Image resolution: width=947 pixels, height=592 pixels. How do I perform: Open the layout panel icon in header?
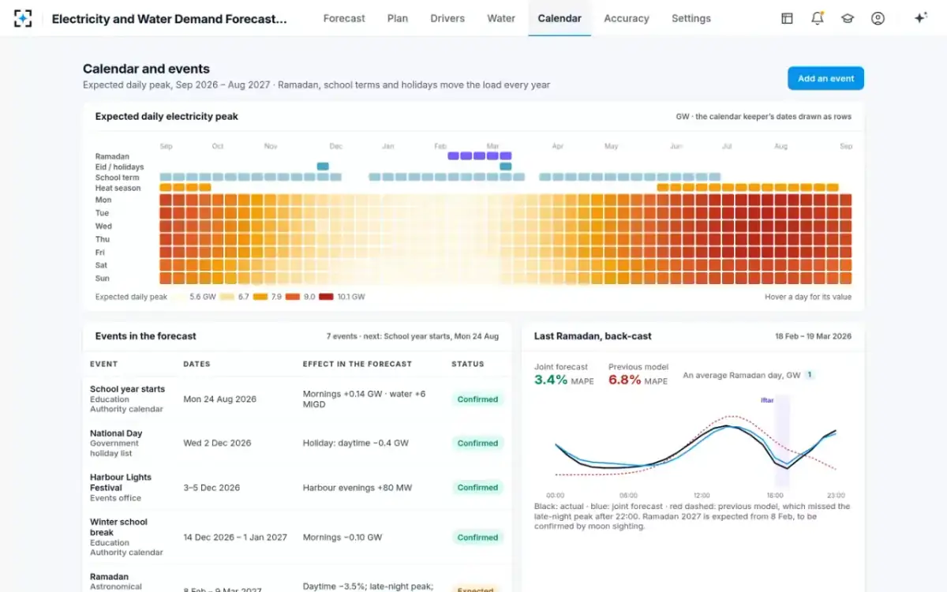tap(787, 18)
